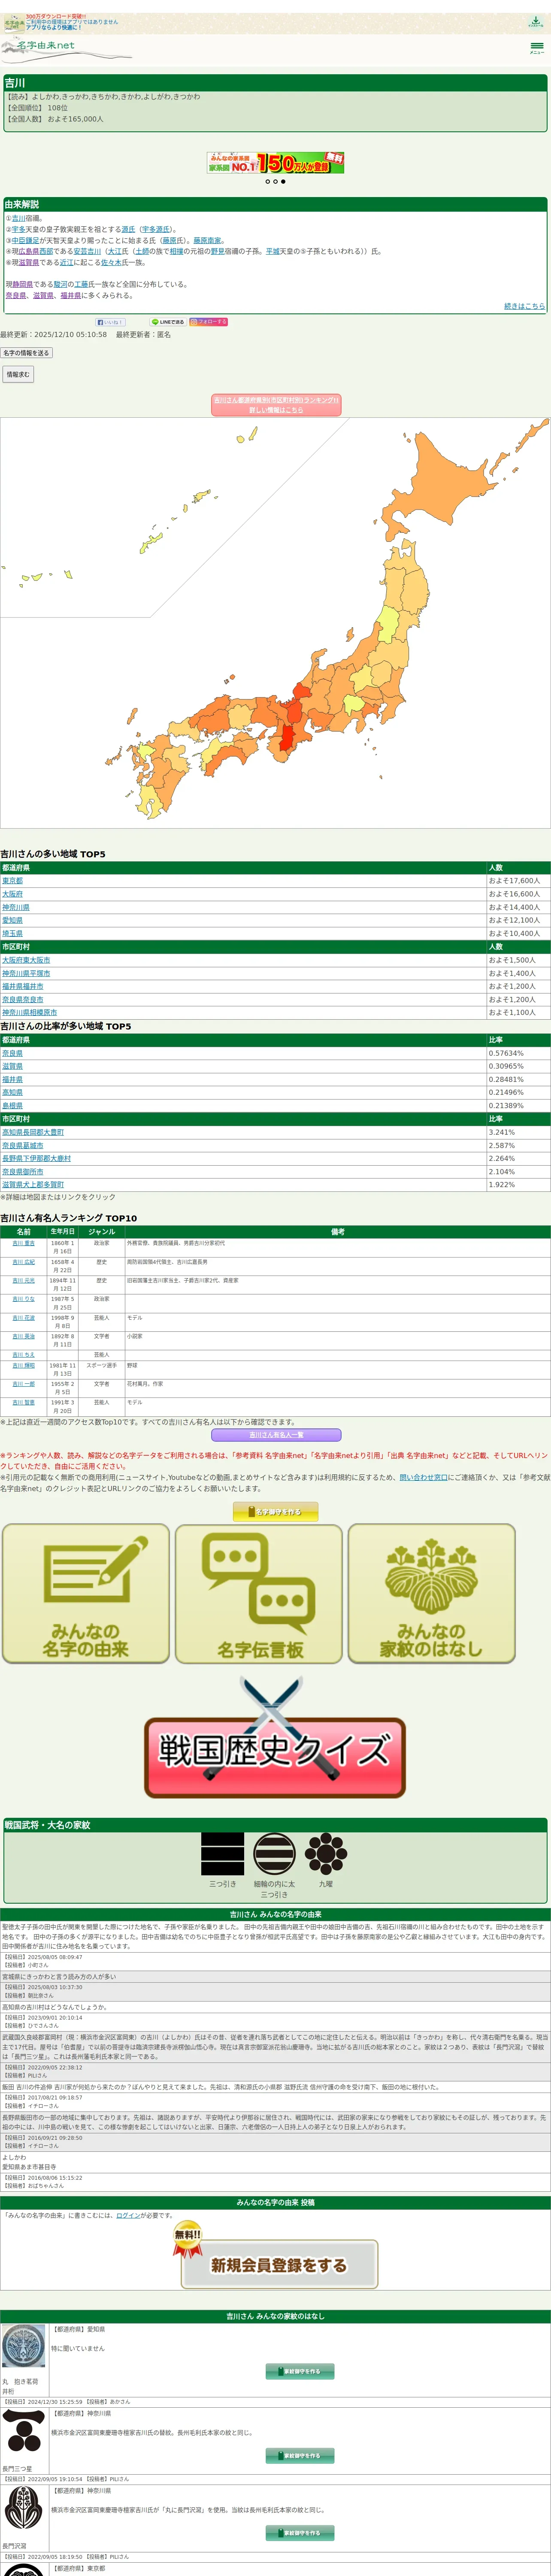Open the 吉川 輝昭 celebrity link

click(24, 1365)
